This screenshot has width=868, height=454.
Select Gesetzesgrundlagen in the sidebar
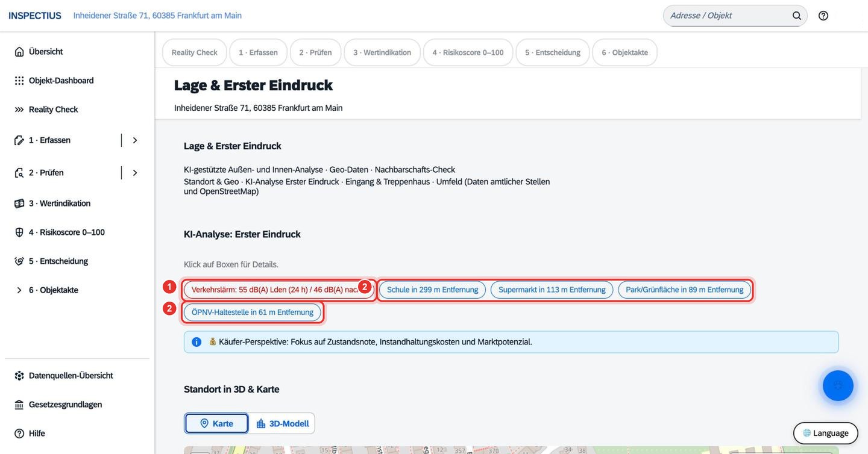coord(66,405)
